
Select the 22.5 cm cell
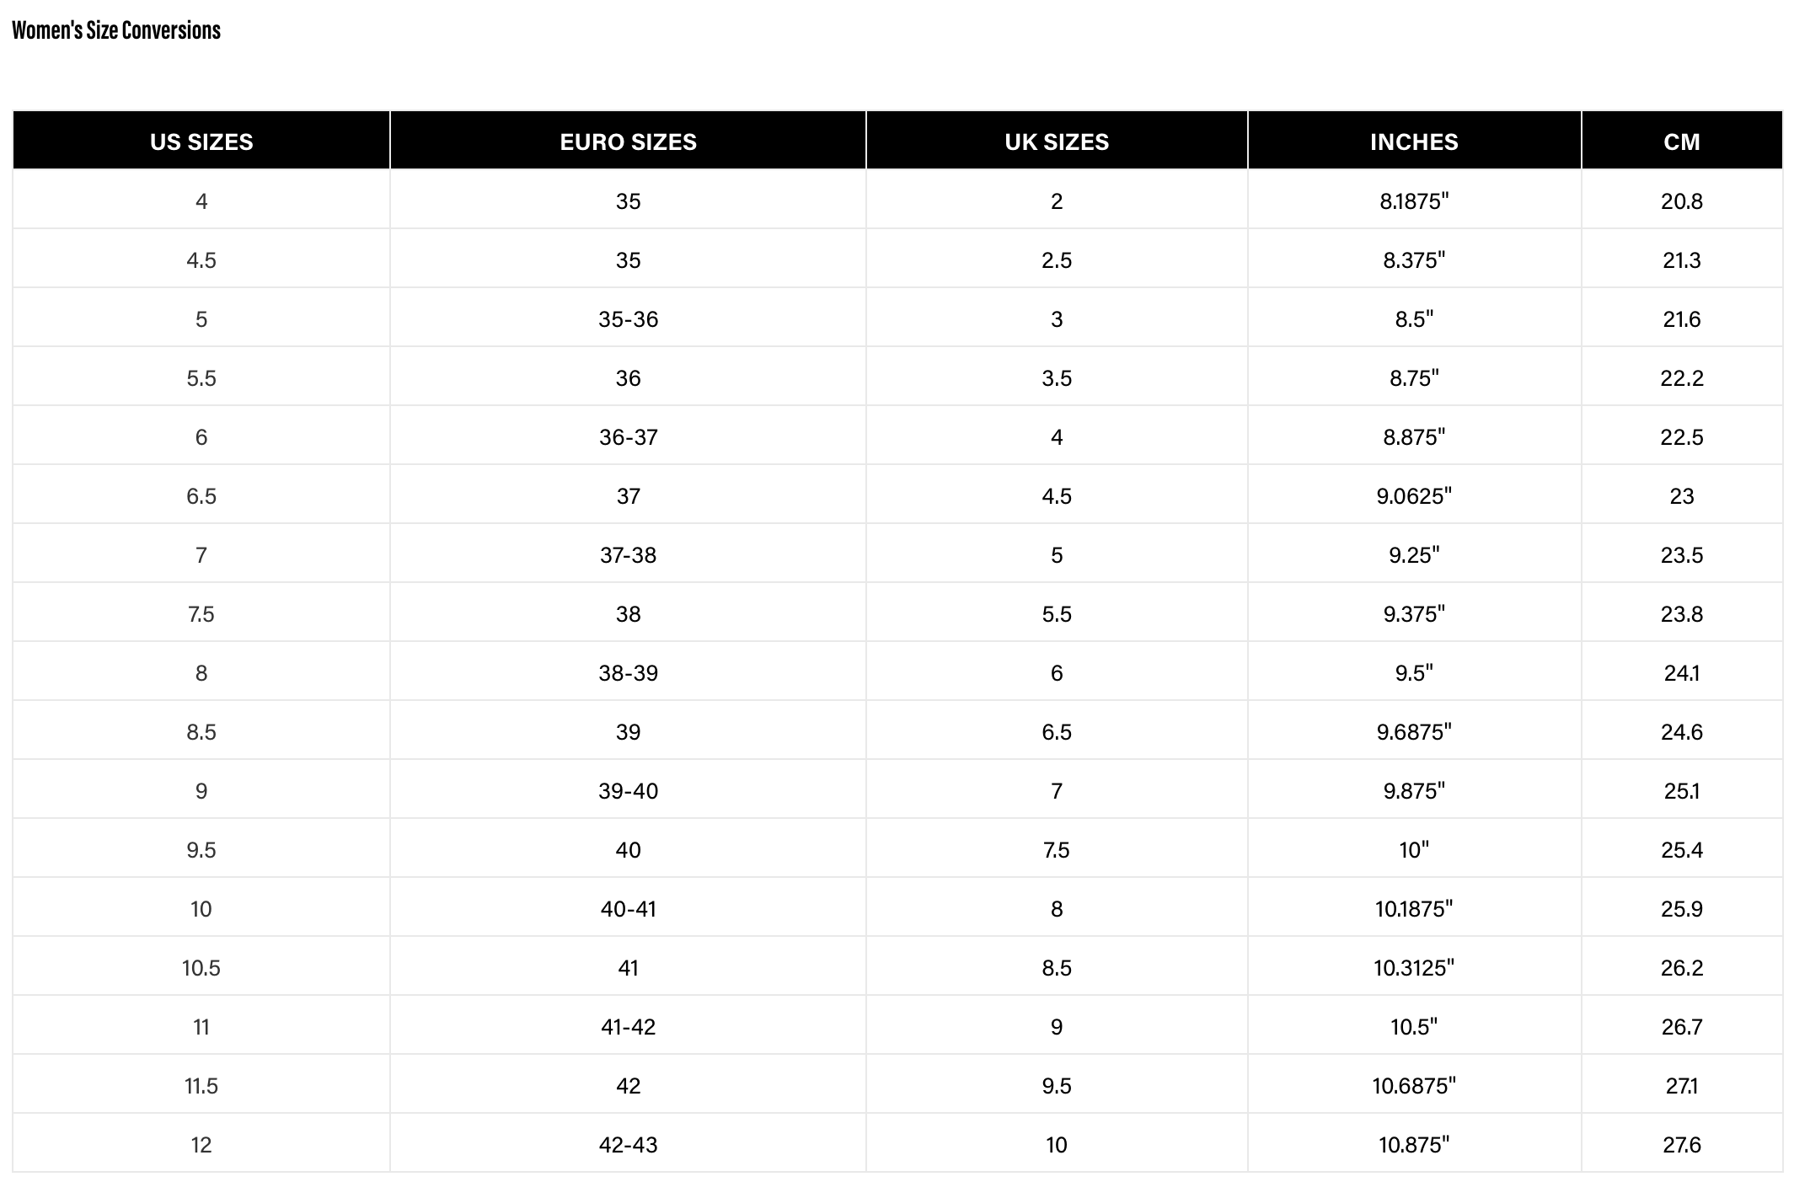pyautogui.click(x=1681, y=437)
